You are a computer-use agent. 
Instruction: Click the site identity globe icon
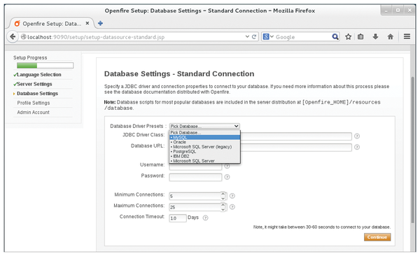pos(24,36)
